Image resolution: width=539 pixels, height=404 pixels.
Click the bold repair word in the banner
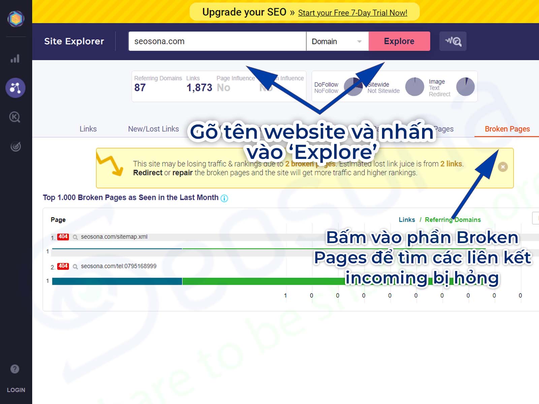(x=182, y=173)
